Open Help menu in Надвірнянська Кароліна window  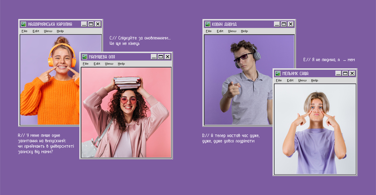(60, 31)
